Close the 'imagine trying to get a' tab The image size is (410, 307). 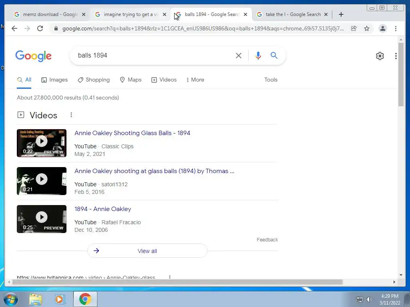(x=165, y=14)
